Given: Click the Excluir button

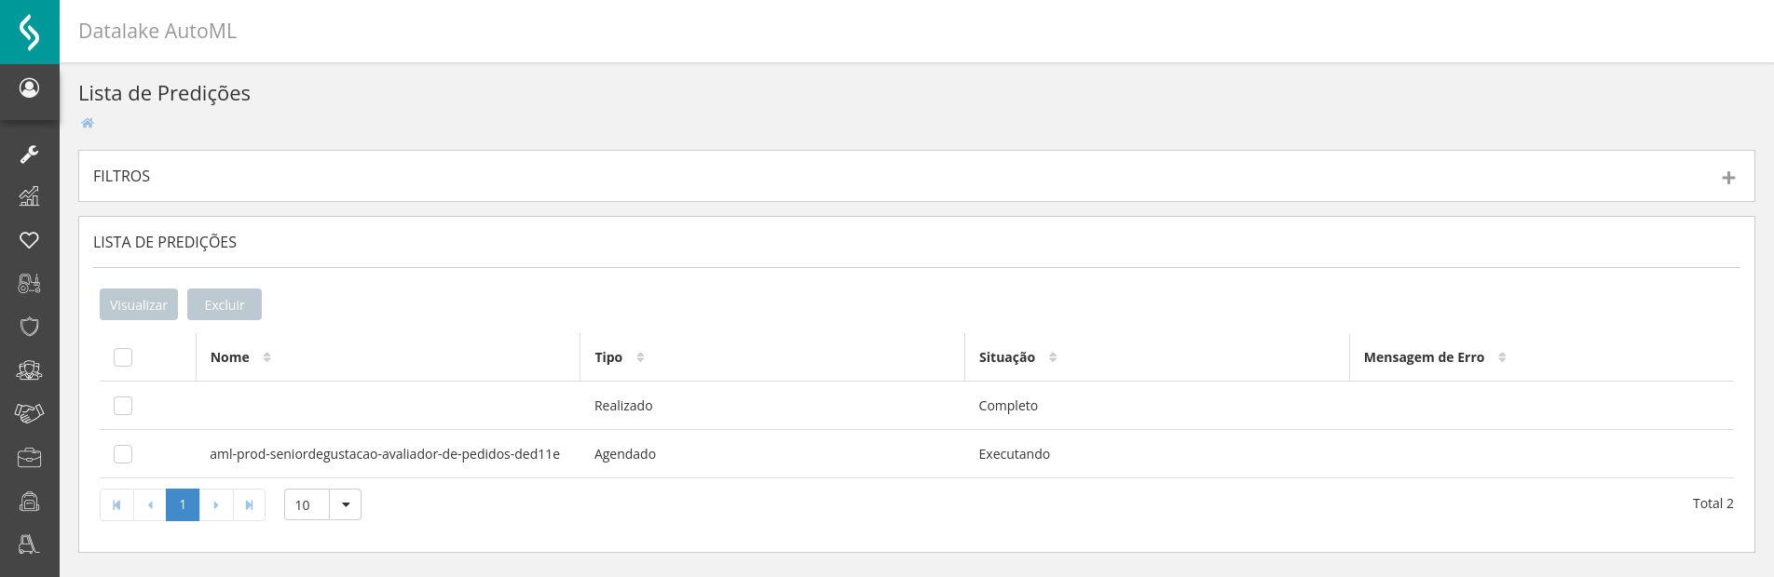Looking at the screenshot, I should pyautogui.click(x=225, y=304).
